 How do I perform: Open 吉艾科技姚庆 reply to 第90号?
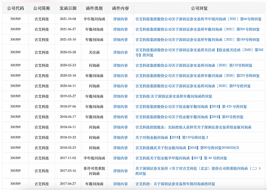(187, 148)
